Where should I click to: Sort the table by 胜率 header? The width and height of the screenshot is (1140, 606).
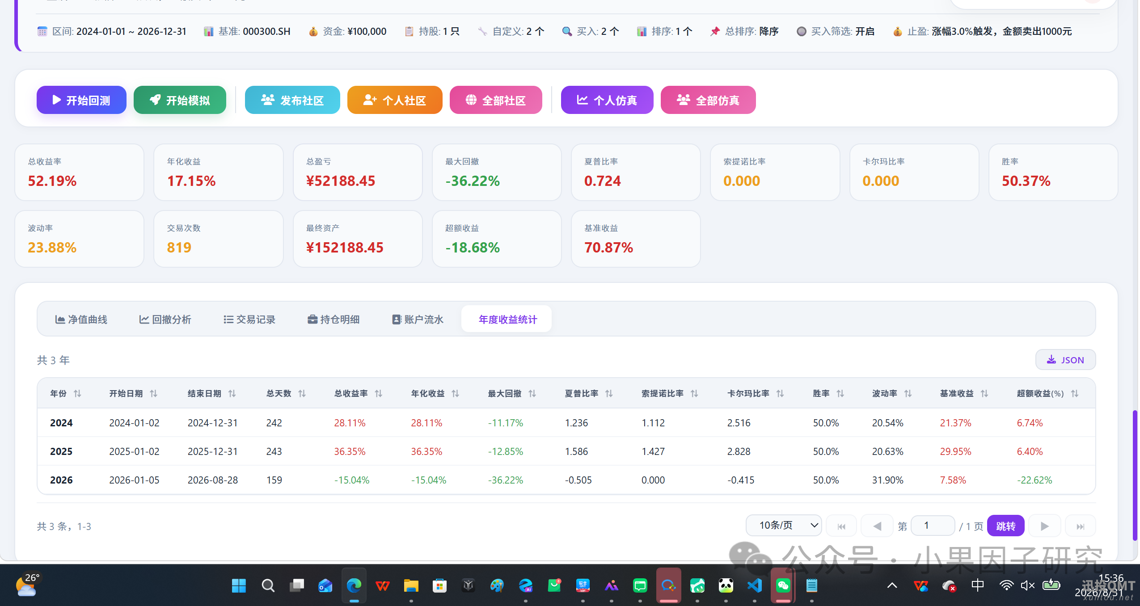coord(840,394)
